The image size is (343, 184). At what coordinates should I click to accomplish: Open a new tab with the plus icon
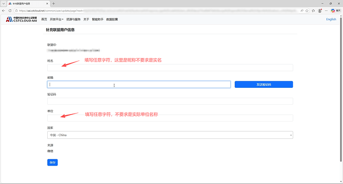[x=53, y=3]
